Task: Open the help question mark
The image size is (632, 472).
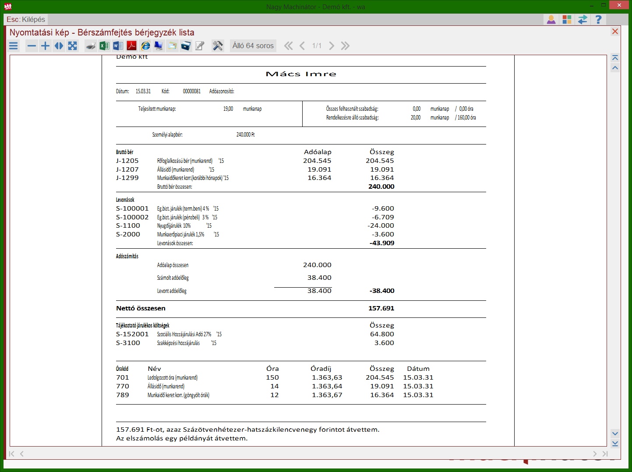Action: click(598, 20)
